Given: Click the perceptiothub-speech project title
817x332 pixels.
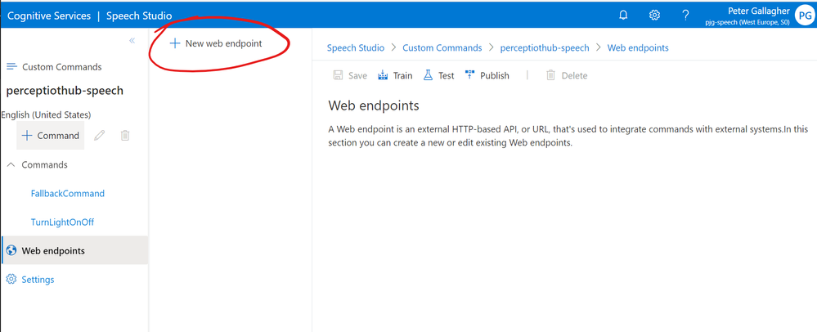Looking at the screenshot, I should click(65, 91).
